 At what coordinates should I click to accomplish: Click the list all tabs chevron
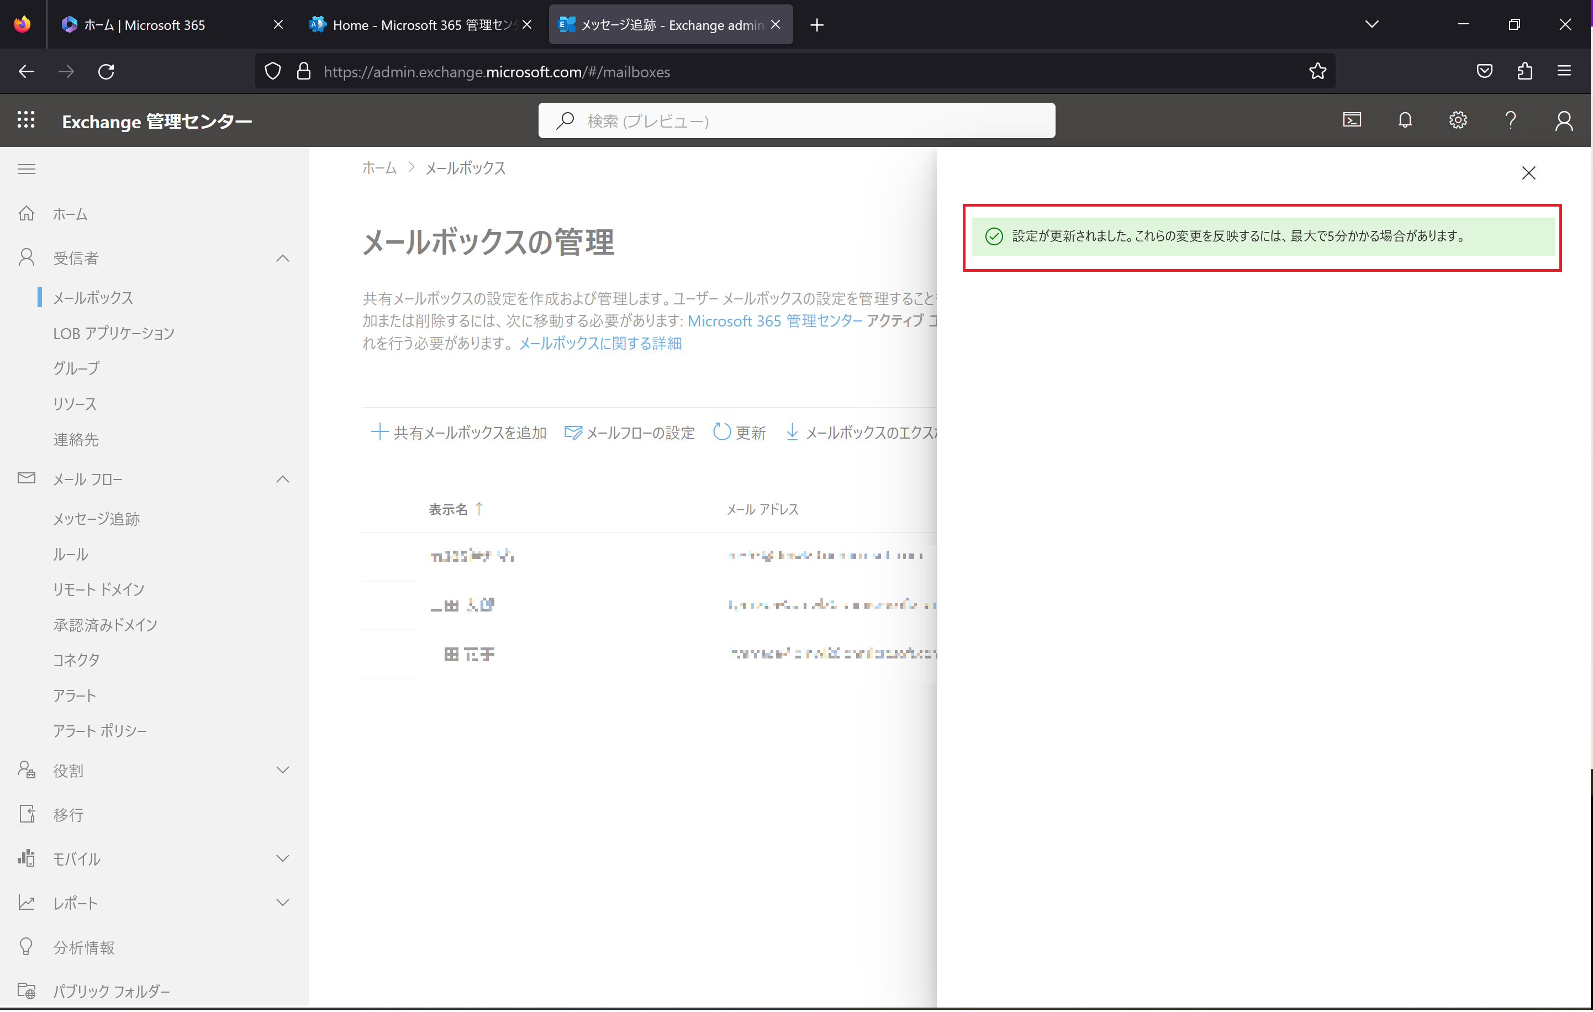(1372, 24)
